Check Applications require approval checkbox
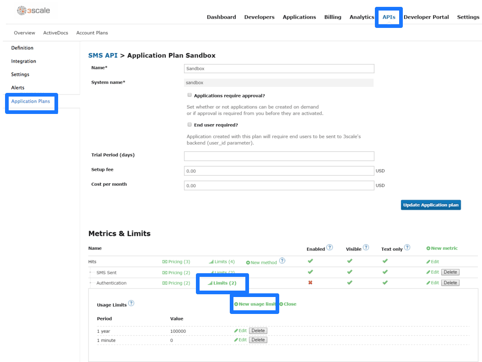482x362 pixels. 190,95
